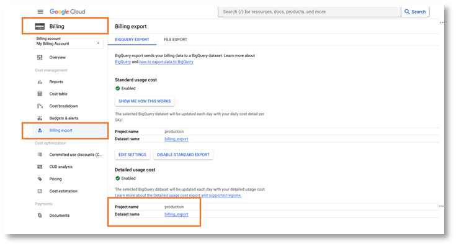Switch to the File Export tab
The height and width of the screenshot is (246, 456).
176,40
